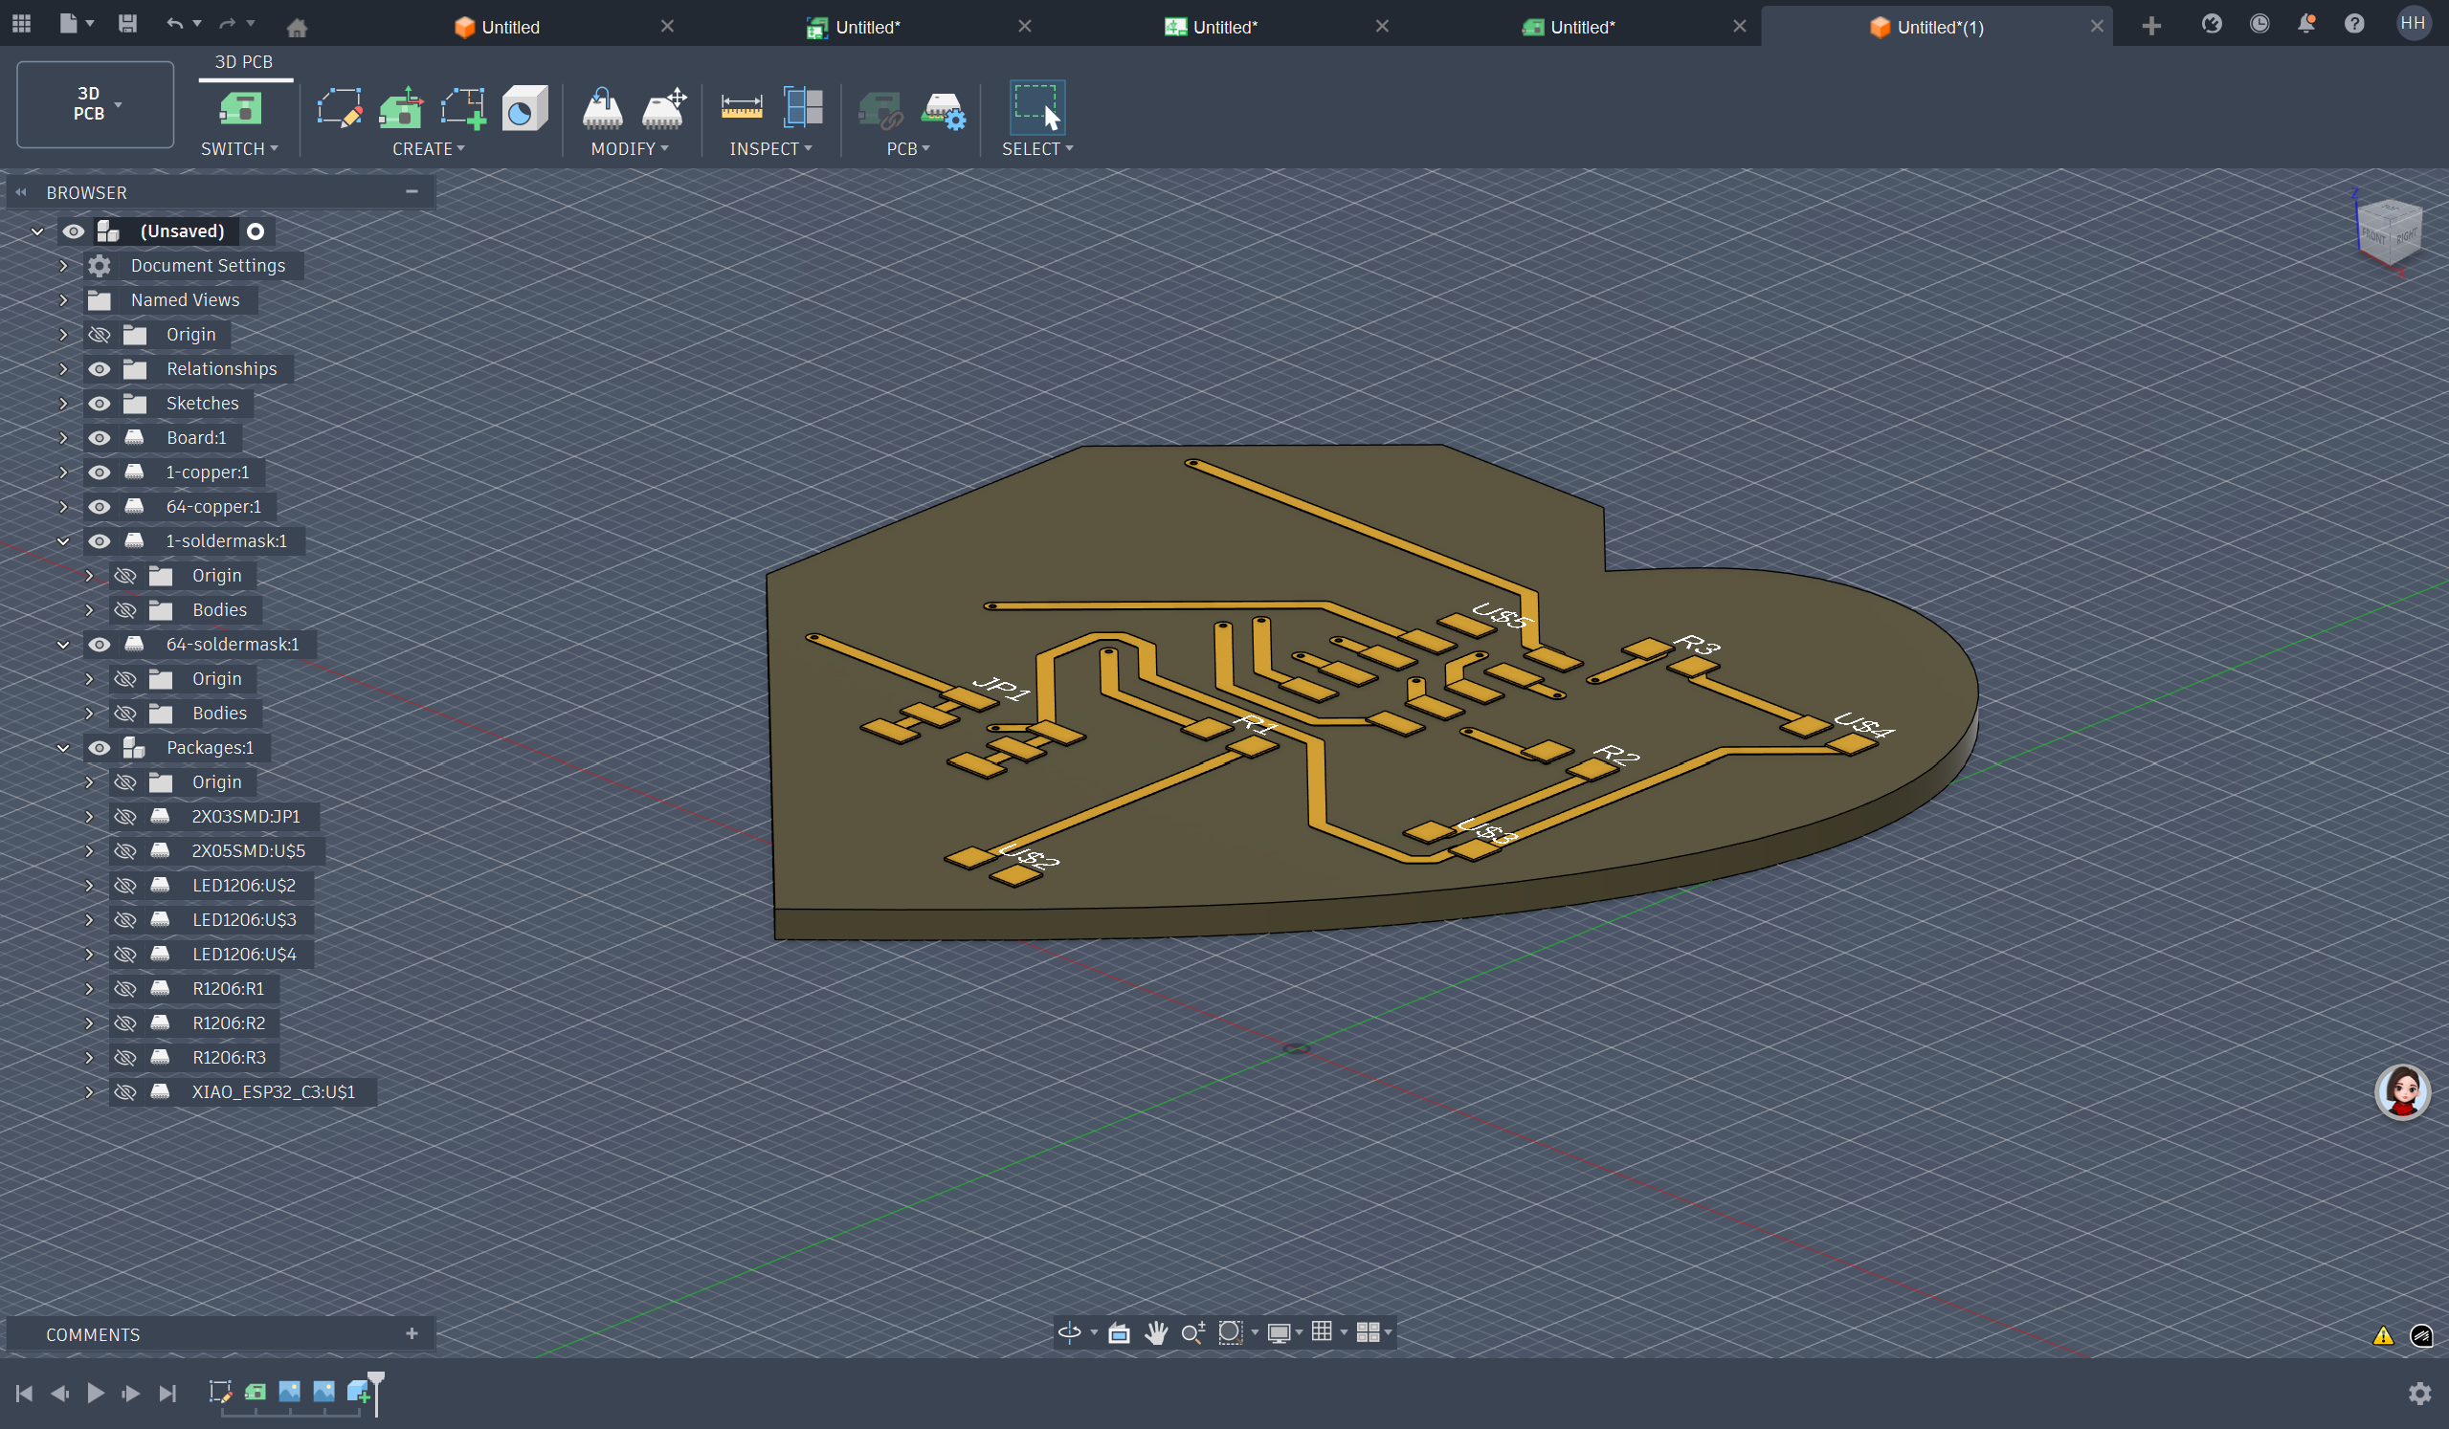The height and width of the screenshot is (1429, 2449).
Task: Click the Pan hand tool icon
Action: pos(1155,1332)
